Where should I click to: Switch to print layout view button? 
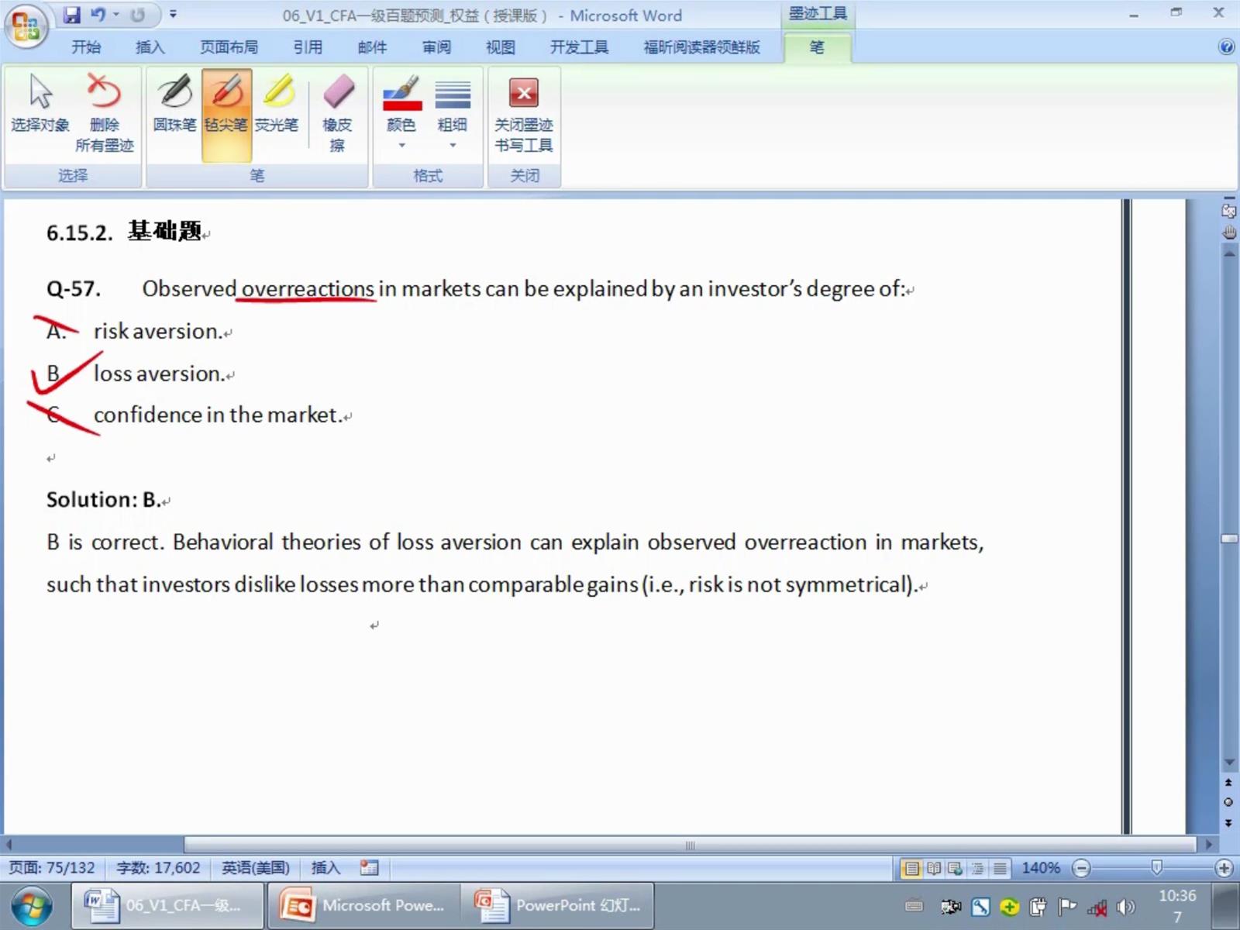(911, 868)
